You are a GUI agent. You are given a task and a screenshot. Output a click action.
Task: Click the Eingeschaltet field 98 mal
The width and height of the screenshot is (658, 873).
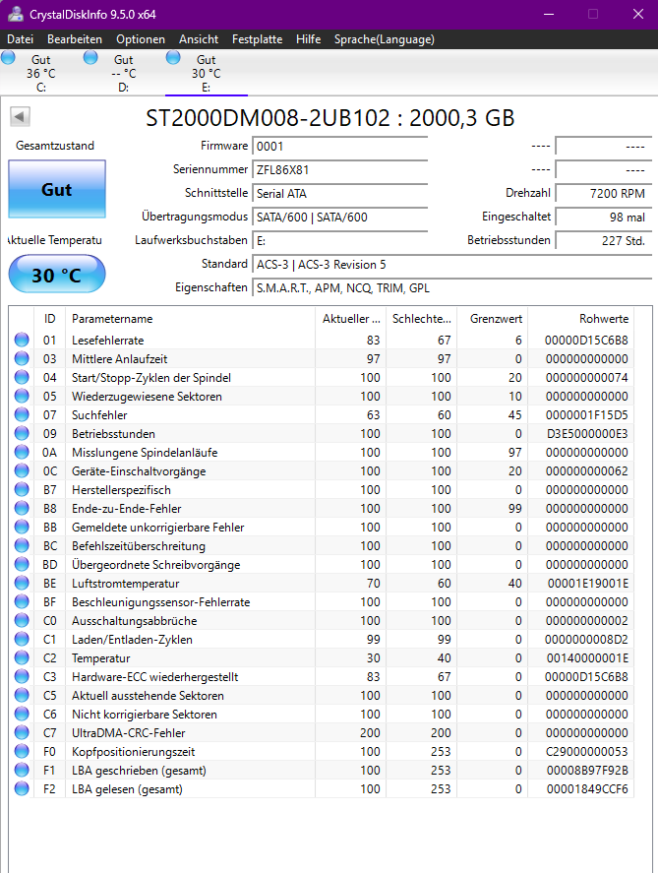coord(604,218)
